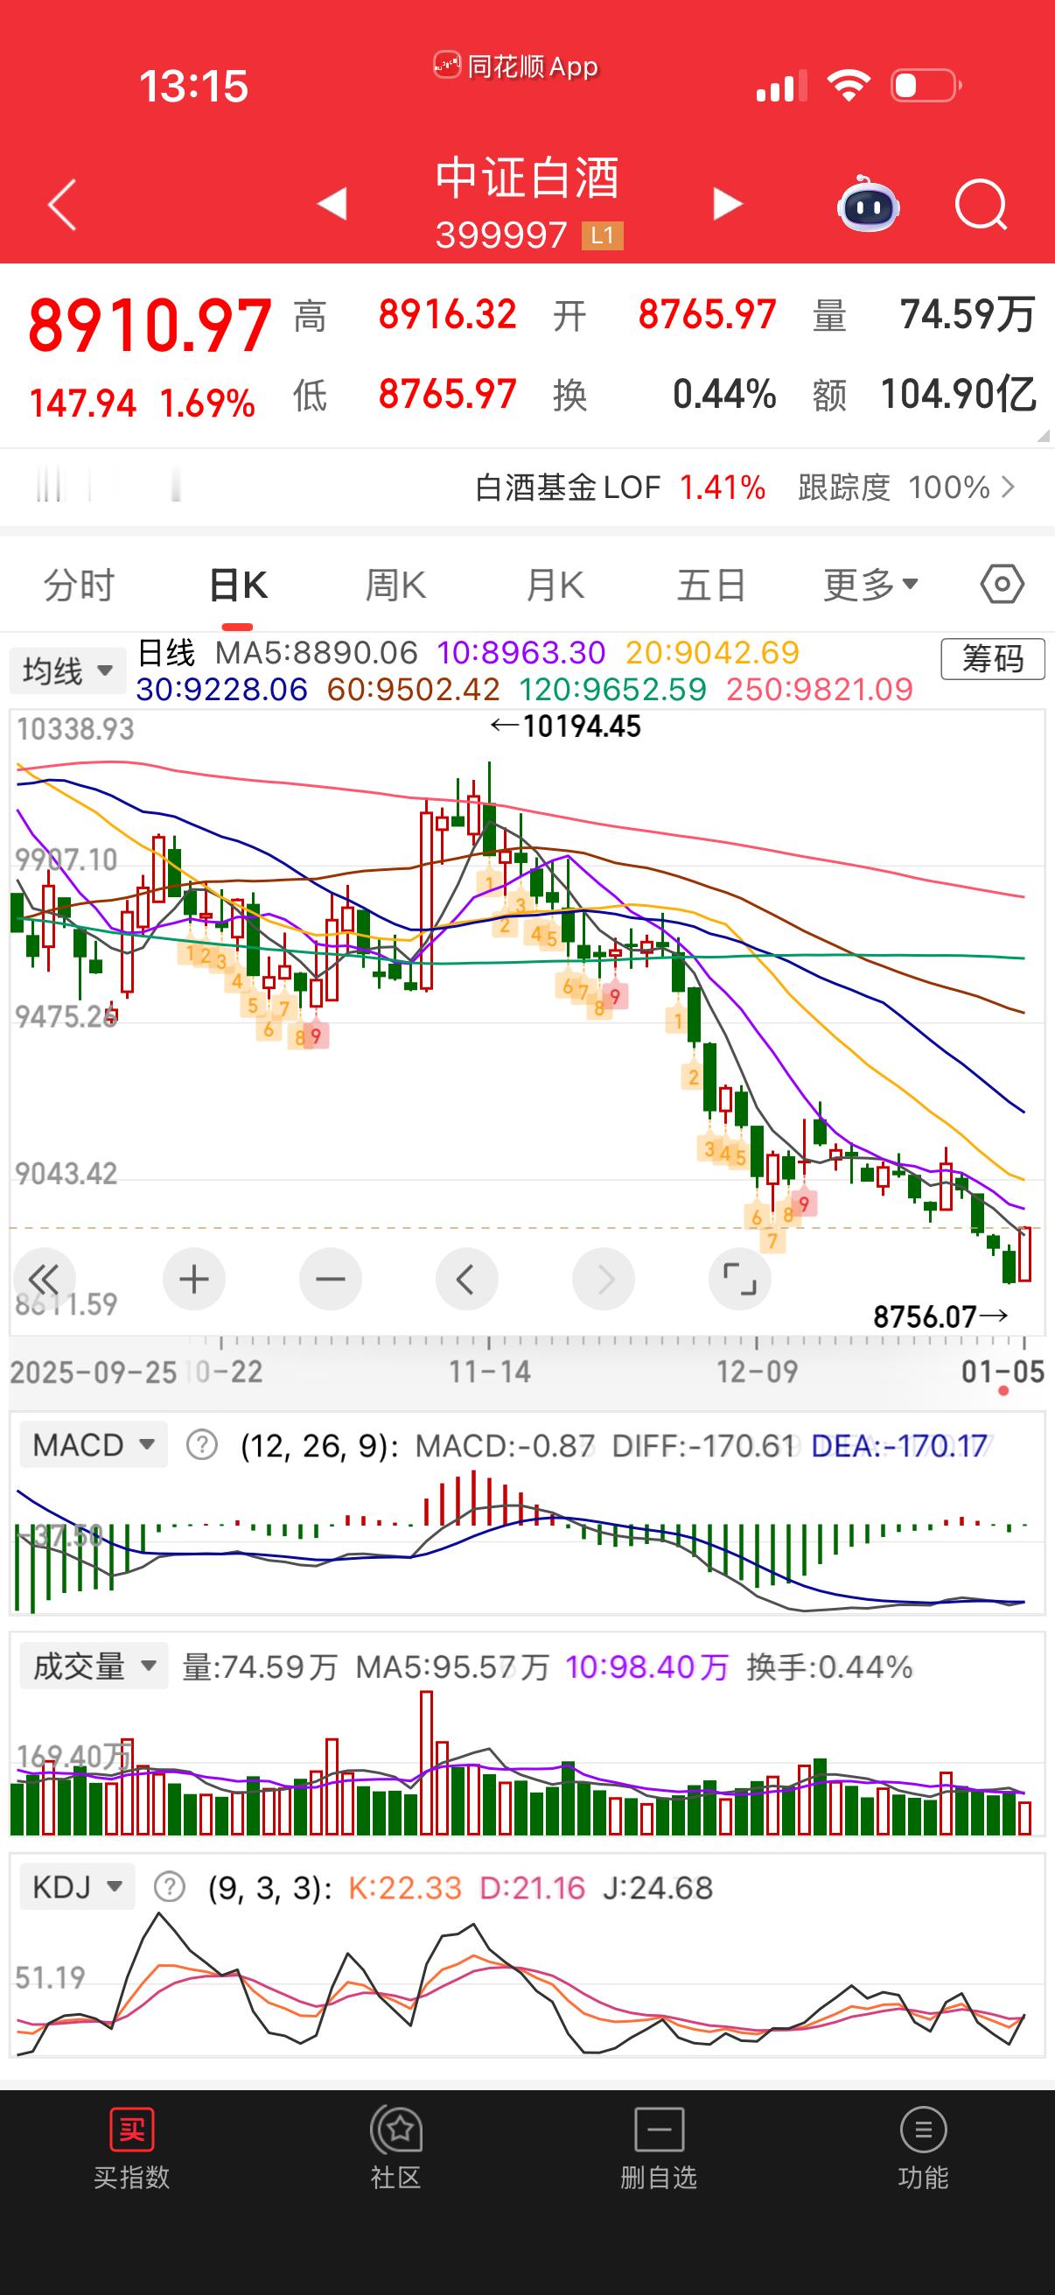
Task: Zoom out chart with minus button
Action: point(331,1280)
